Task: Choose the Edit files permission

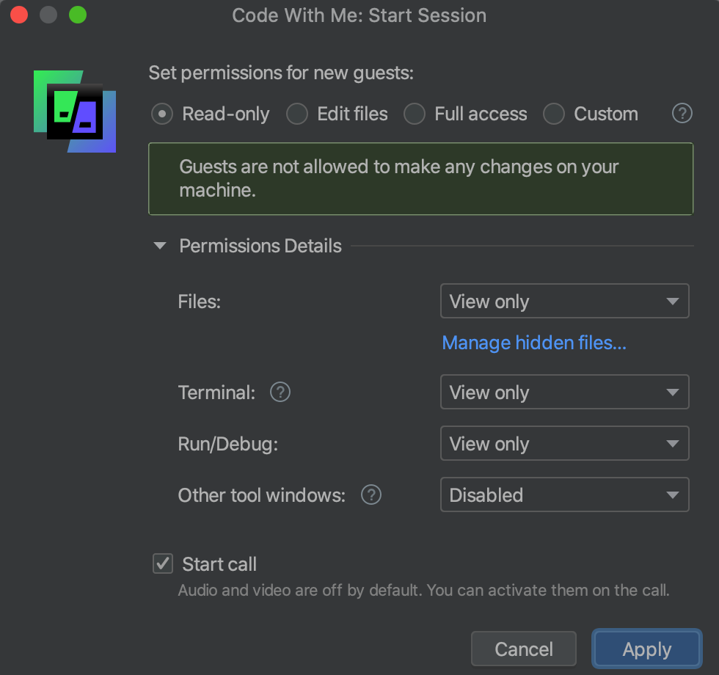Action: coord(297,114)
